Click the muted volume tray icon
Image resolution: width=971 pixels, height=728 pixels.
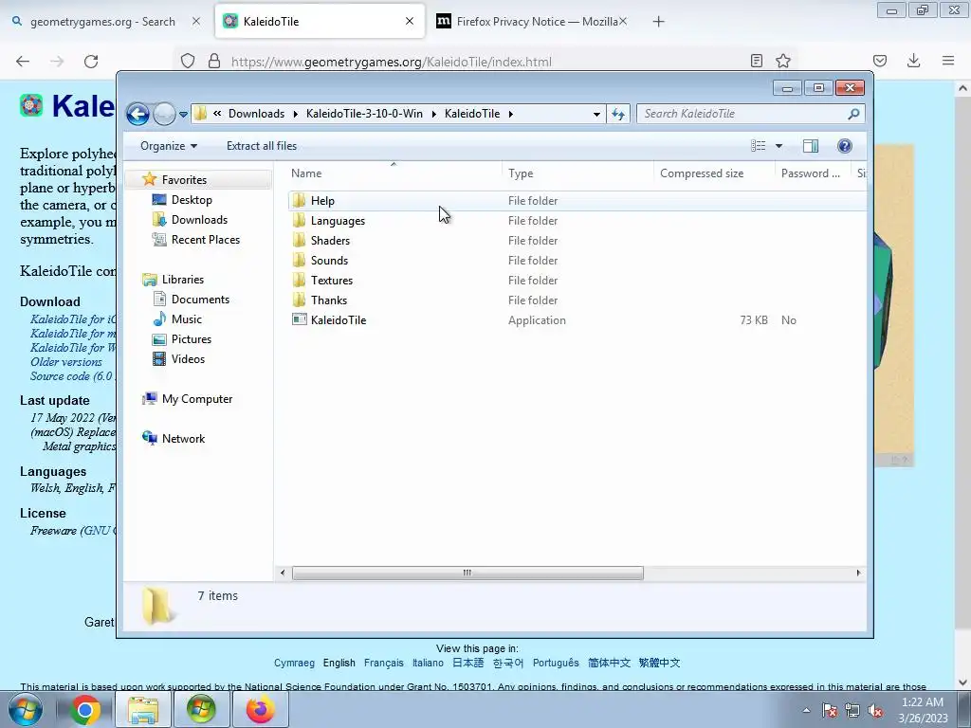[875, 711]
